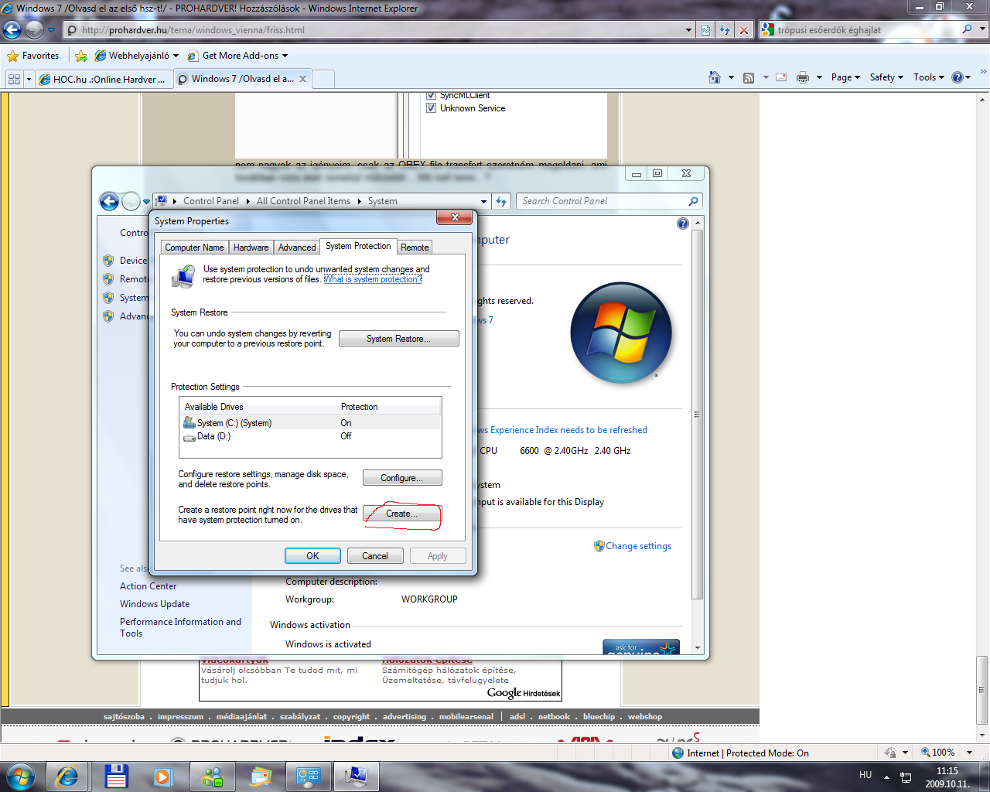Click the Control Panel help icon
Viewport: 990px width, 792px height.
tap(682, 224)
